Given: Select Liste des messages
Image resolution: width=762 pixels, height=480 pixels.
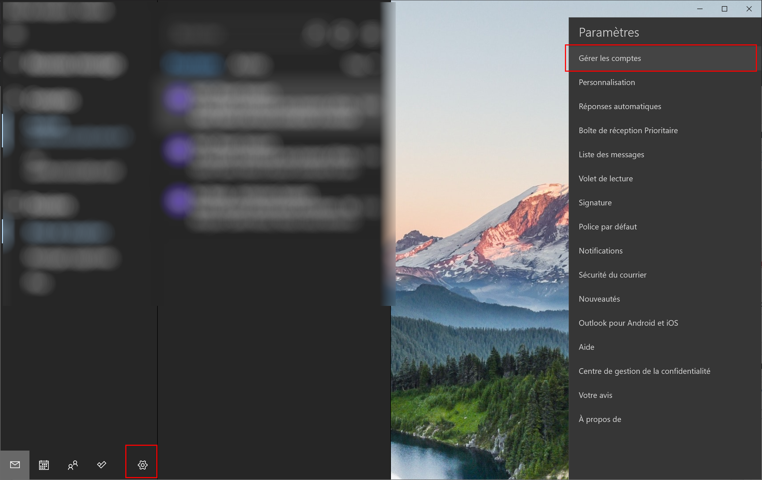Looking at the screenshot, I should [x=611, y=155].
